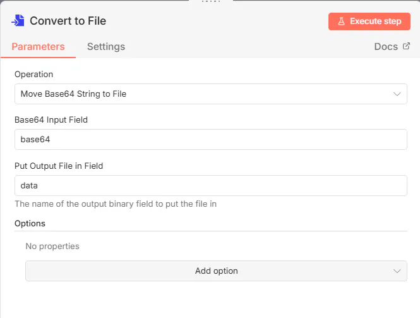
Task: Click the Put Output File in Field input
Action: coord(210,185)
